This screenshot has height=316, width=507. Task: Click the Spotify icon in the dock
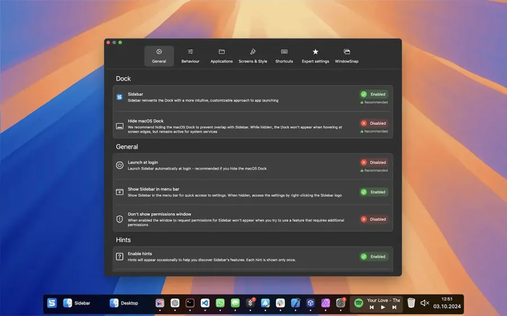[x=359, y=303]
